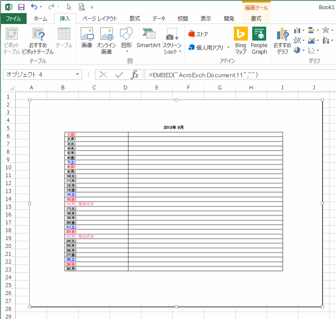Open Recommended Charts (おすすめグラフ)
This screenshot has width=336, height=319.
282,41
